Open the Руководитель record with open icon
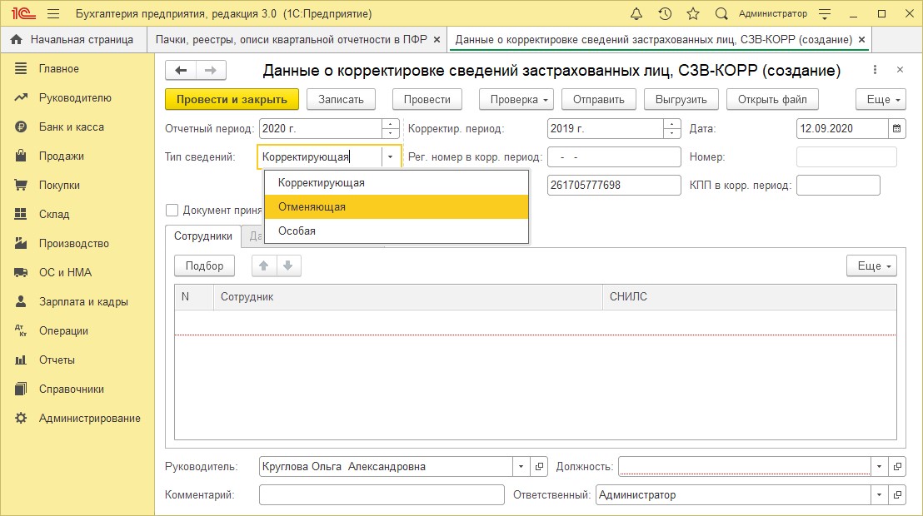This screenshot has height=516, width=923. click(x=539, y=467)
